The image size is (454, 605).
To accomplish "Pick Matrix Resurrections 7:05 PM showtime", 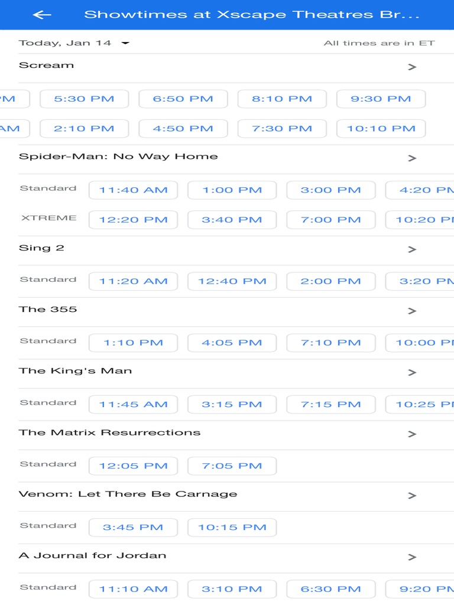I will [232, 466].
